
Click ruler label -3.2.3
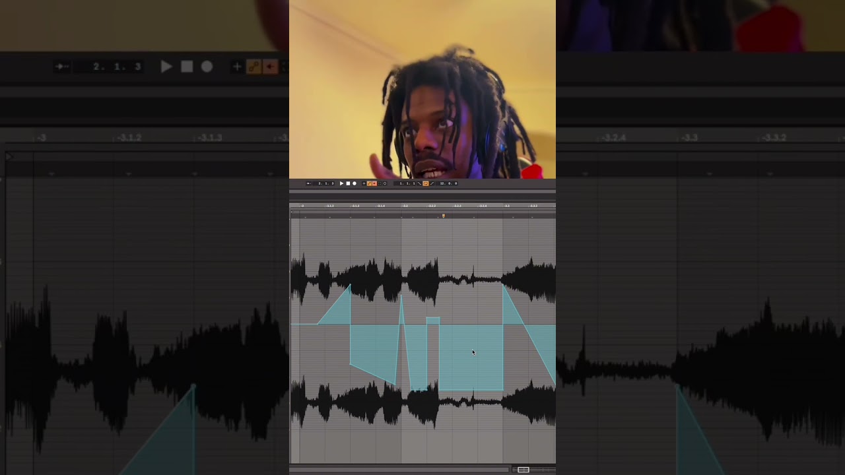click(457, 206)
